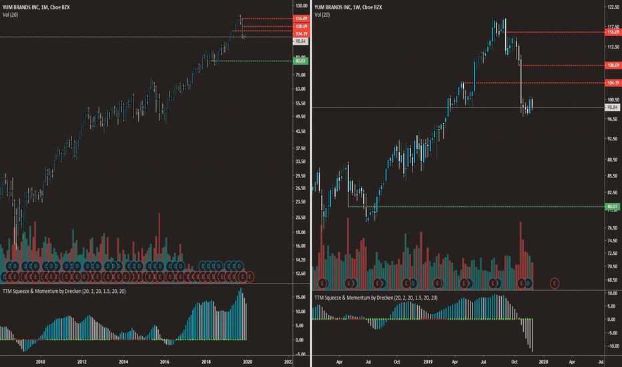622x367 pixels.
Task: Click the -10.00 value on weekly momentum axis
Action: pos(613,346)
